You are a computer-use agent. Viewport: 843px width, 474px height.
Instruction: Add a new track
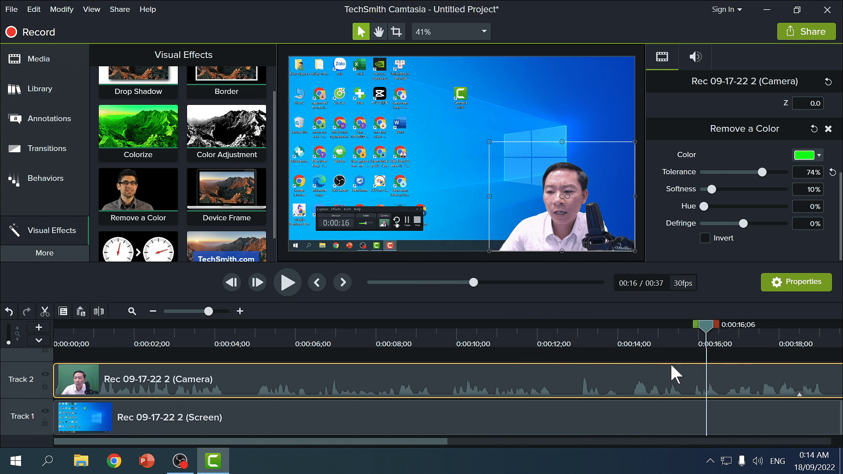coord(39,327)
